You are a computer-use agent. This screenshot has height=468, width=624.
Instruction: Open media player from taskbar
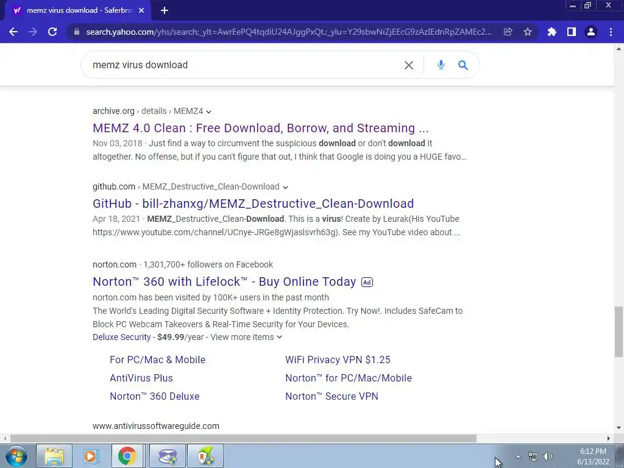[x=90, y=456]
